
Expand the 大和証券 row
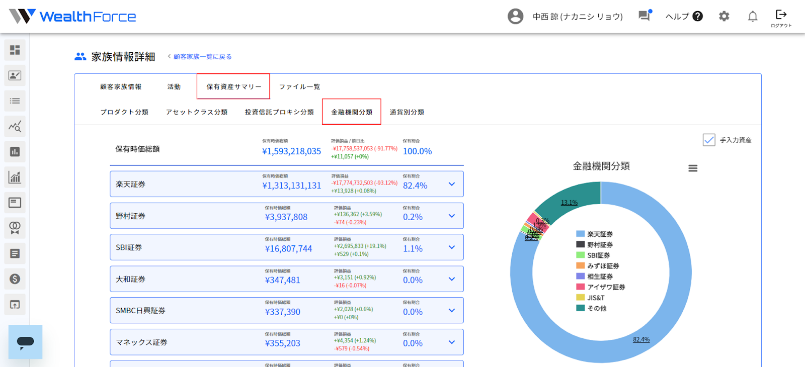[452, 279]
